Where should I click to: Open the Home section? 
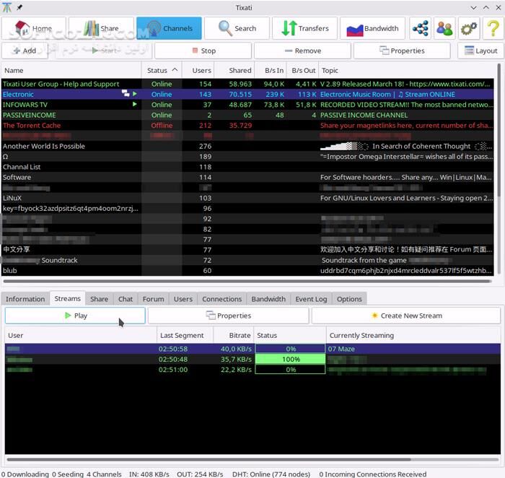34,29
